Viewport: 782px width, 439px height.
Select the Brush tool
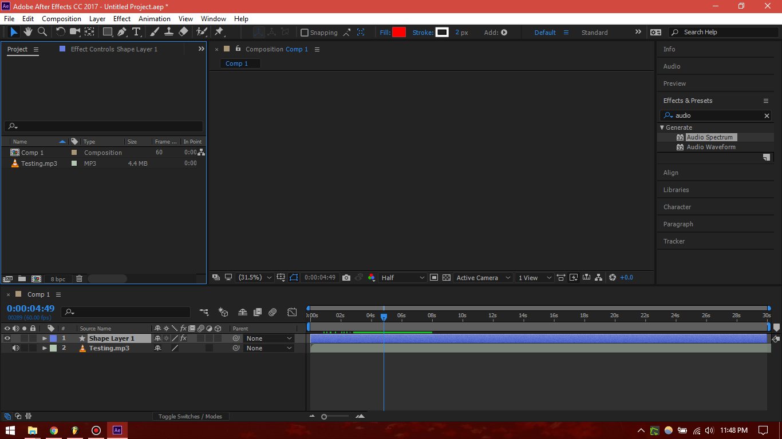[155, 32]
